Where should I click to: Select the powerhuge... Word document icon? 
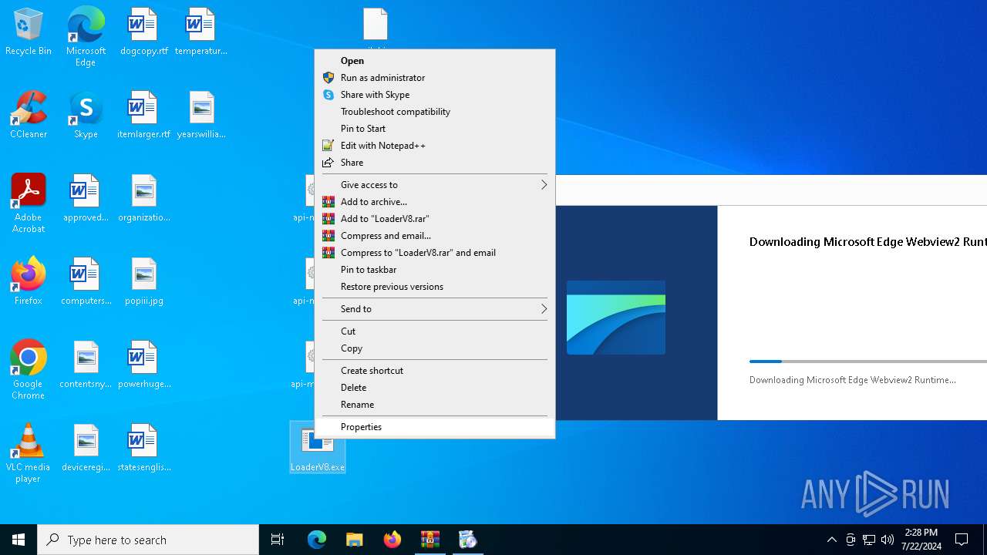[x=143, y=365]
